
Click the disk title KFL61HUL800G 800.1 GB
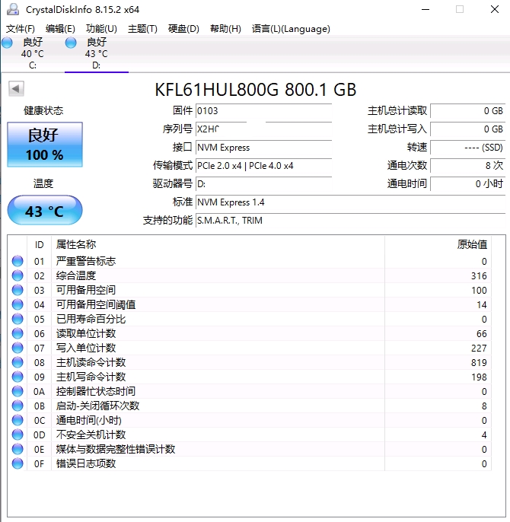pos(256,90)
